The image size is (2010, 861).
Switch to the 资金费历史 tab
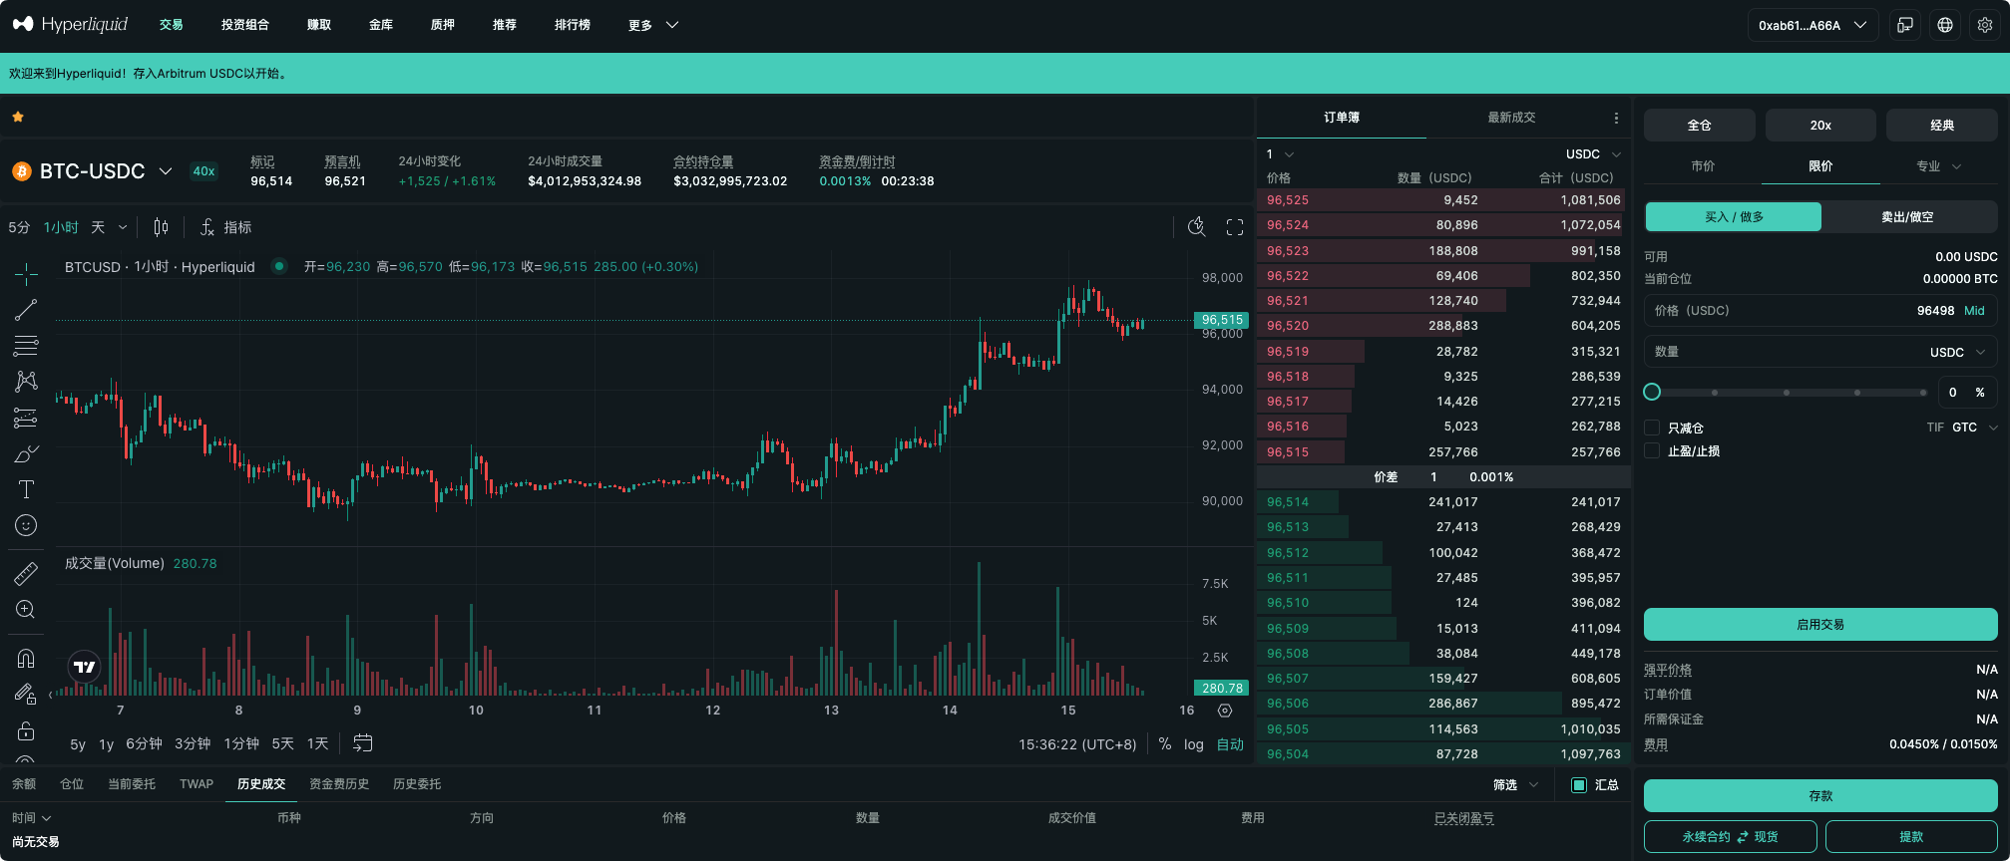pos(339,784)
